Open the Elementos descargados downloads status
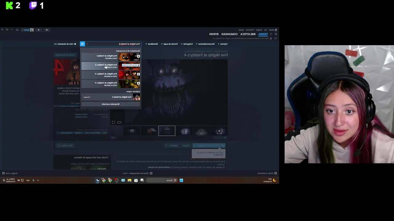394x221 pixels. coord(138,173)
